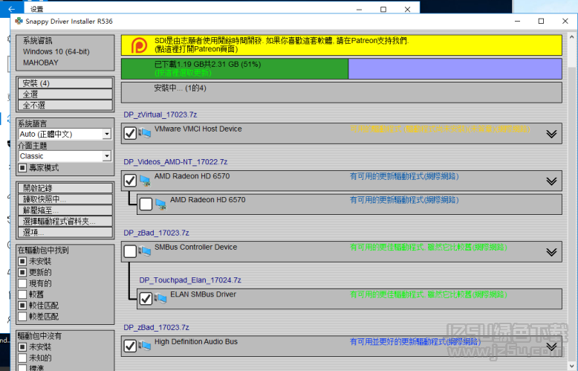Enable the 未知的 filter checkbox
Screen dimensions: 578x371
click(22, 358)
